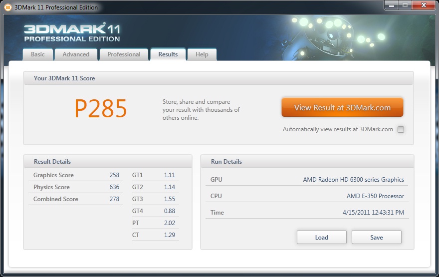This screenshot has height=277, width=439.
Task: Select the Results tab
Action: point(168,54)
